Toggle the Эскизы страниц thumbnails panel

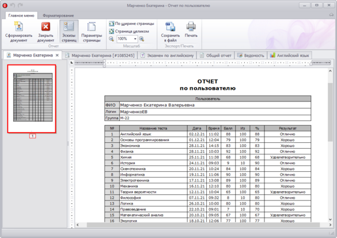(x=69, y=31)
